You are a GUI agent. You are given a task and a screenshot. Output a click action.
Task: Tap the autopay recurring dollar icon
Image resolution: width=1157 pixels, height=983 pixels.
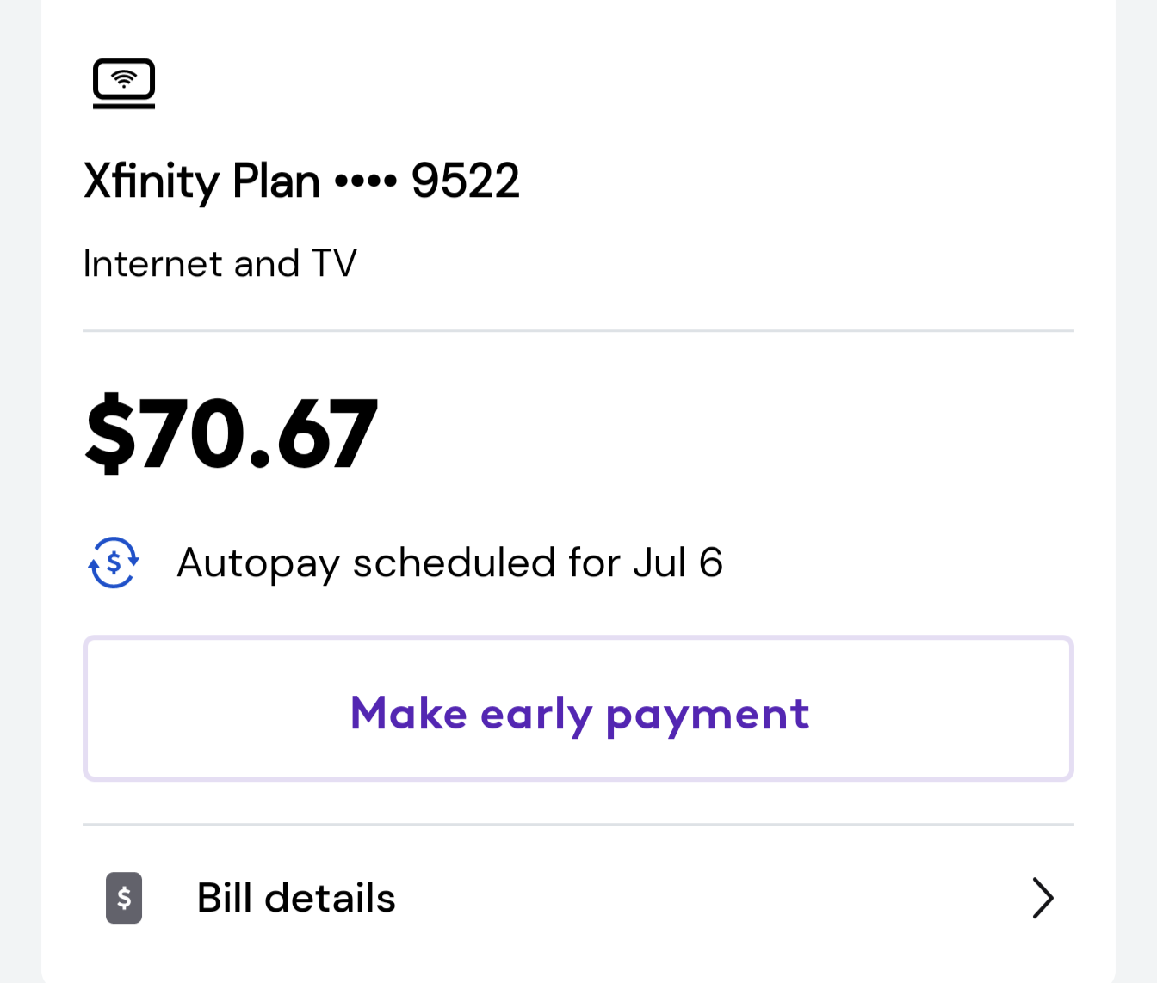point(114,562)
